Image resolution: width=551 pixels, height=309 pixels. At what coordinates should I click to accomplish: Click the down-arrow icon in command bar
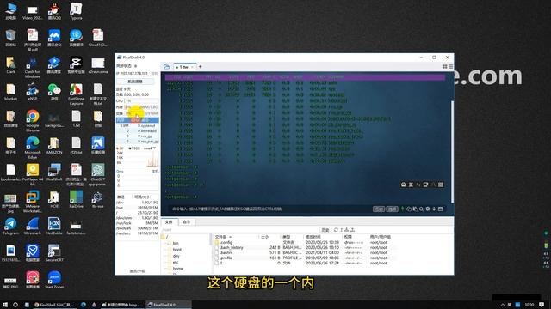434,209
